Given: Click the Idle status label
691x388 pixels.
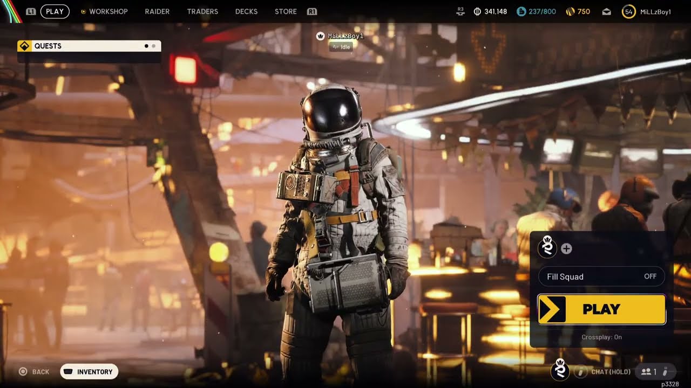Looking at the screenshot, I should 342,47.
